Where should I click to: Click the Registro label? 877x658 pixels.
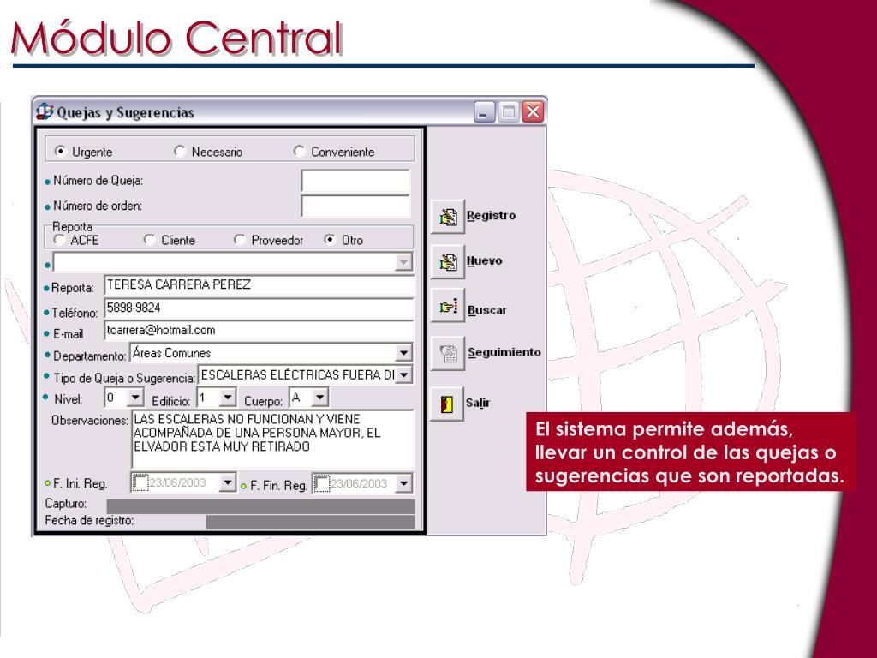pos(491,215)
